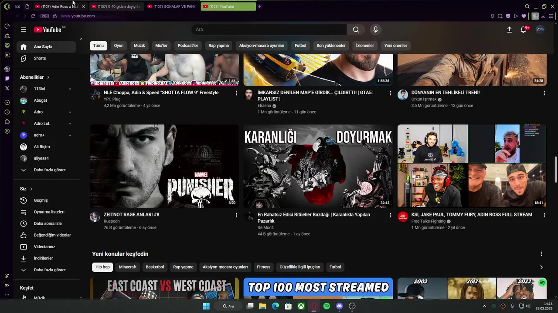Open the account avatar menu
Screen dimensions: 558x313
540,30
